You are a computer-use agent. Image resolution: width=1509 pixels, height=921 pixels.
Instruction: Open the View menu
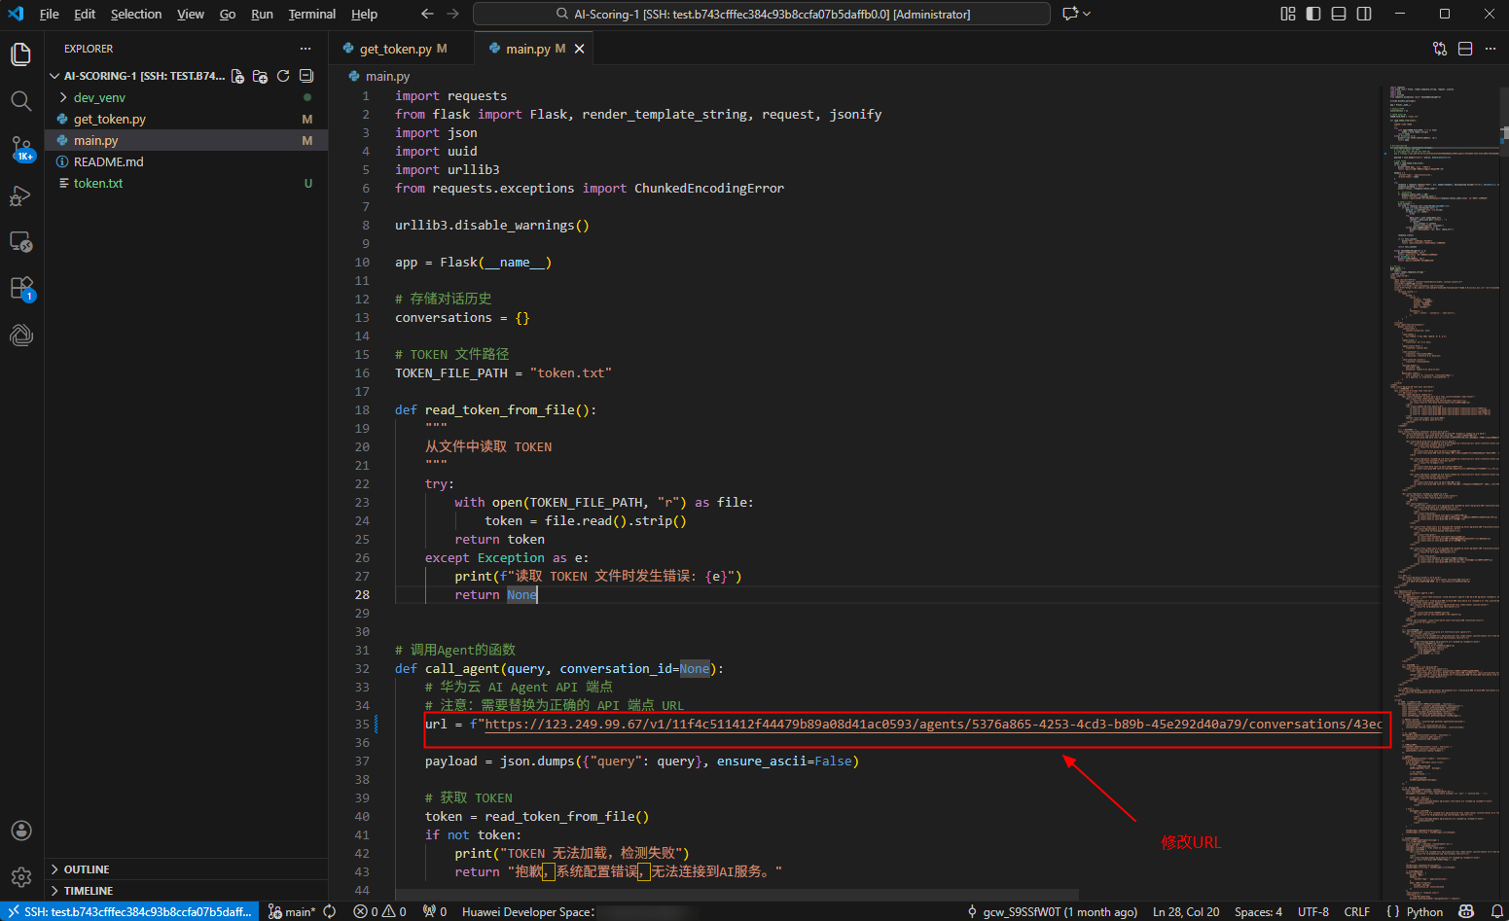[x=191, y=14]
